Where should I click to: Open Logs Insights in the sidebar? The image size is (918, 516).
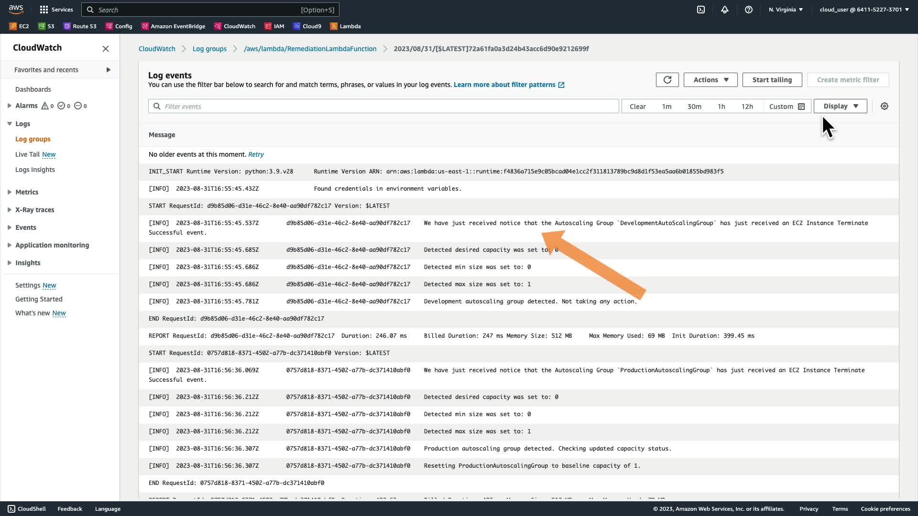coord(35,170)
